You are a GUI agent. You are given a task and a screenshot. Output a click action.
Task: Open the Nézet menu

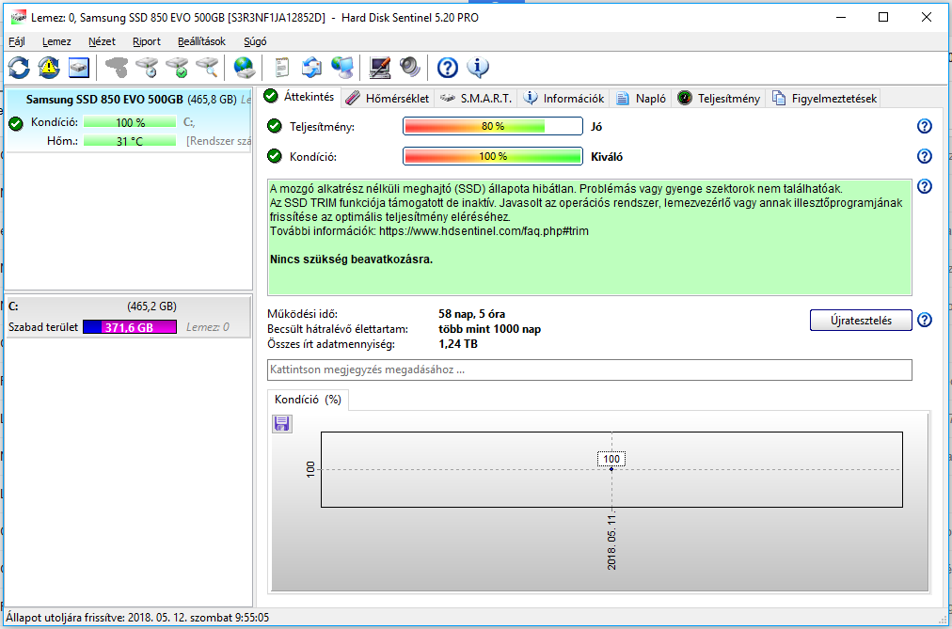pyautogui.click(x=102, y=41)
